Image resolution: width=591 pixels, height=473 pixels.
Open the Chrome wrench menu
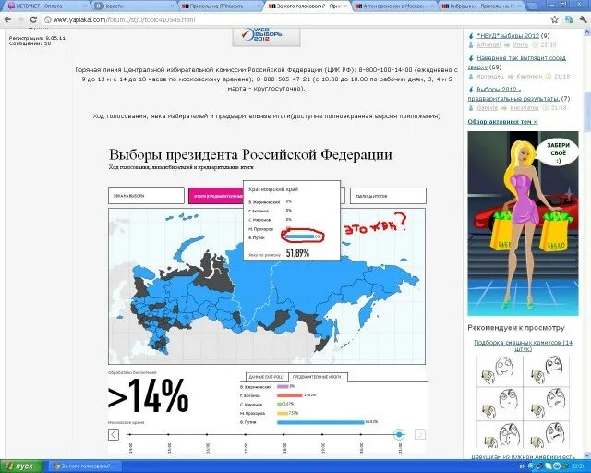point(583,19)
